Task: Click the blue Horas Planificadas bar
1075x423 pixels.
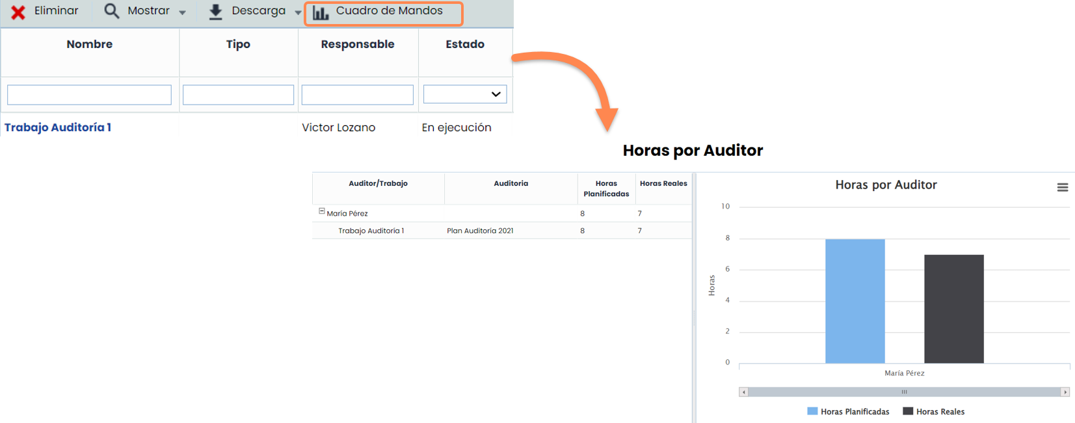Action: click(x=855, y=301)
